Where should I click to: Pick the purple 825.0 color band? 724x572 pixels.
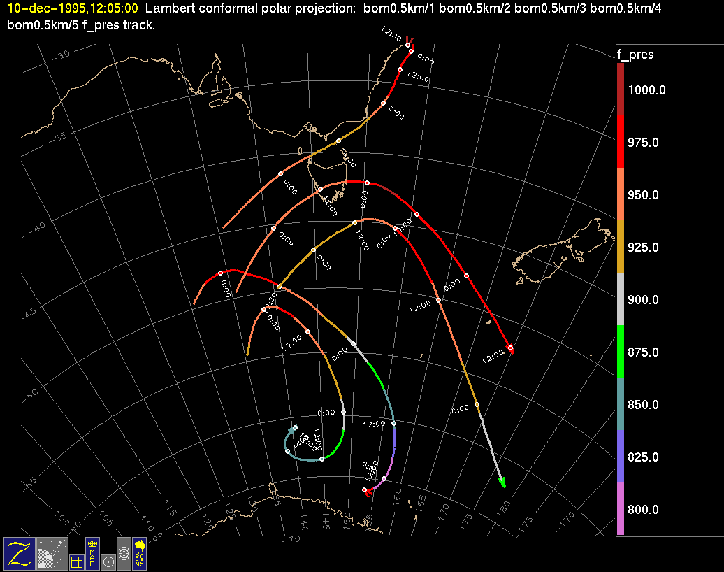(x=621, y=456)
